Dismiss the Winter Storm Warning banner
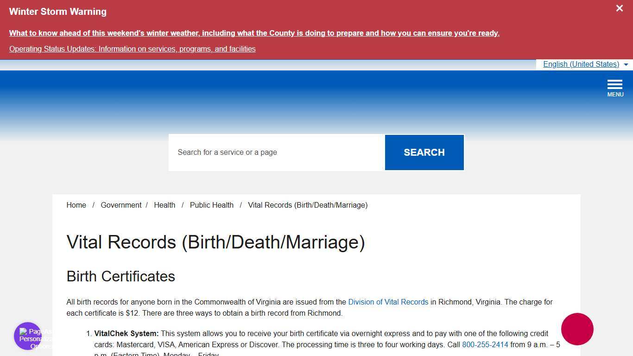Viewport: 633px width, 356px height. (x=619, y=8)
